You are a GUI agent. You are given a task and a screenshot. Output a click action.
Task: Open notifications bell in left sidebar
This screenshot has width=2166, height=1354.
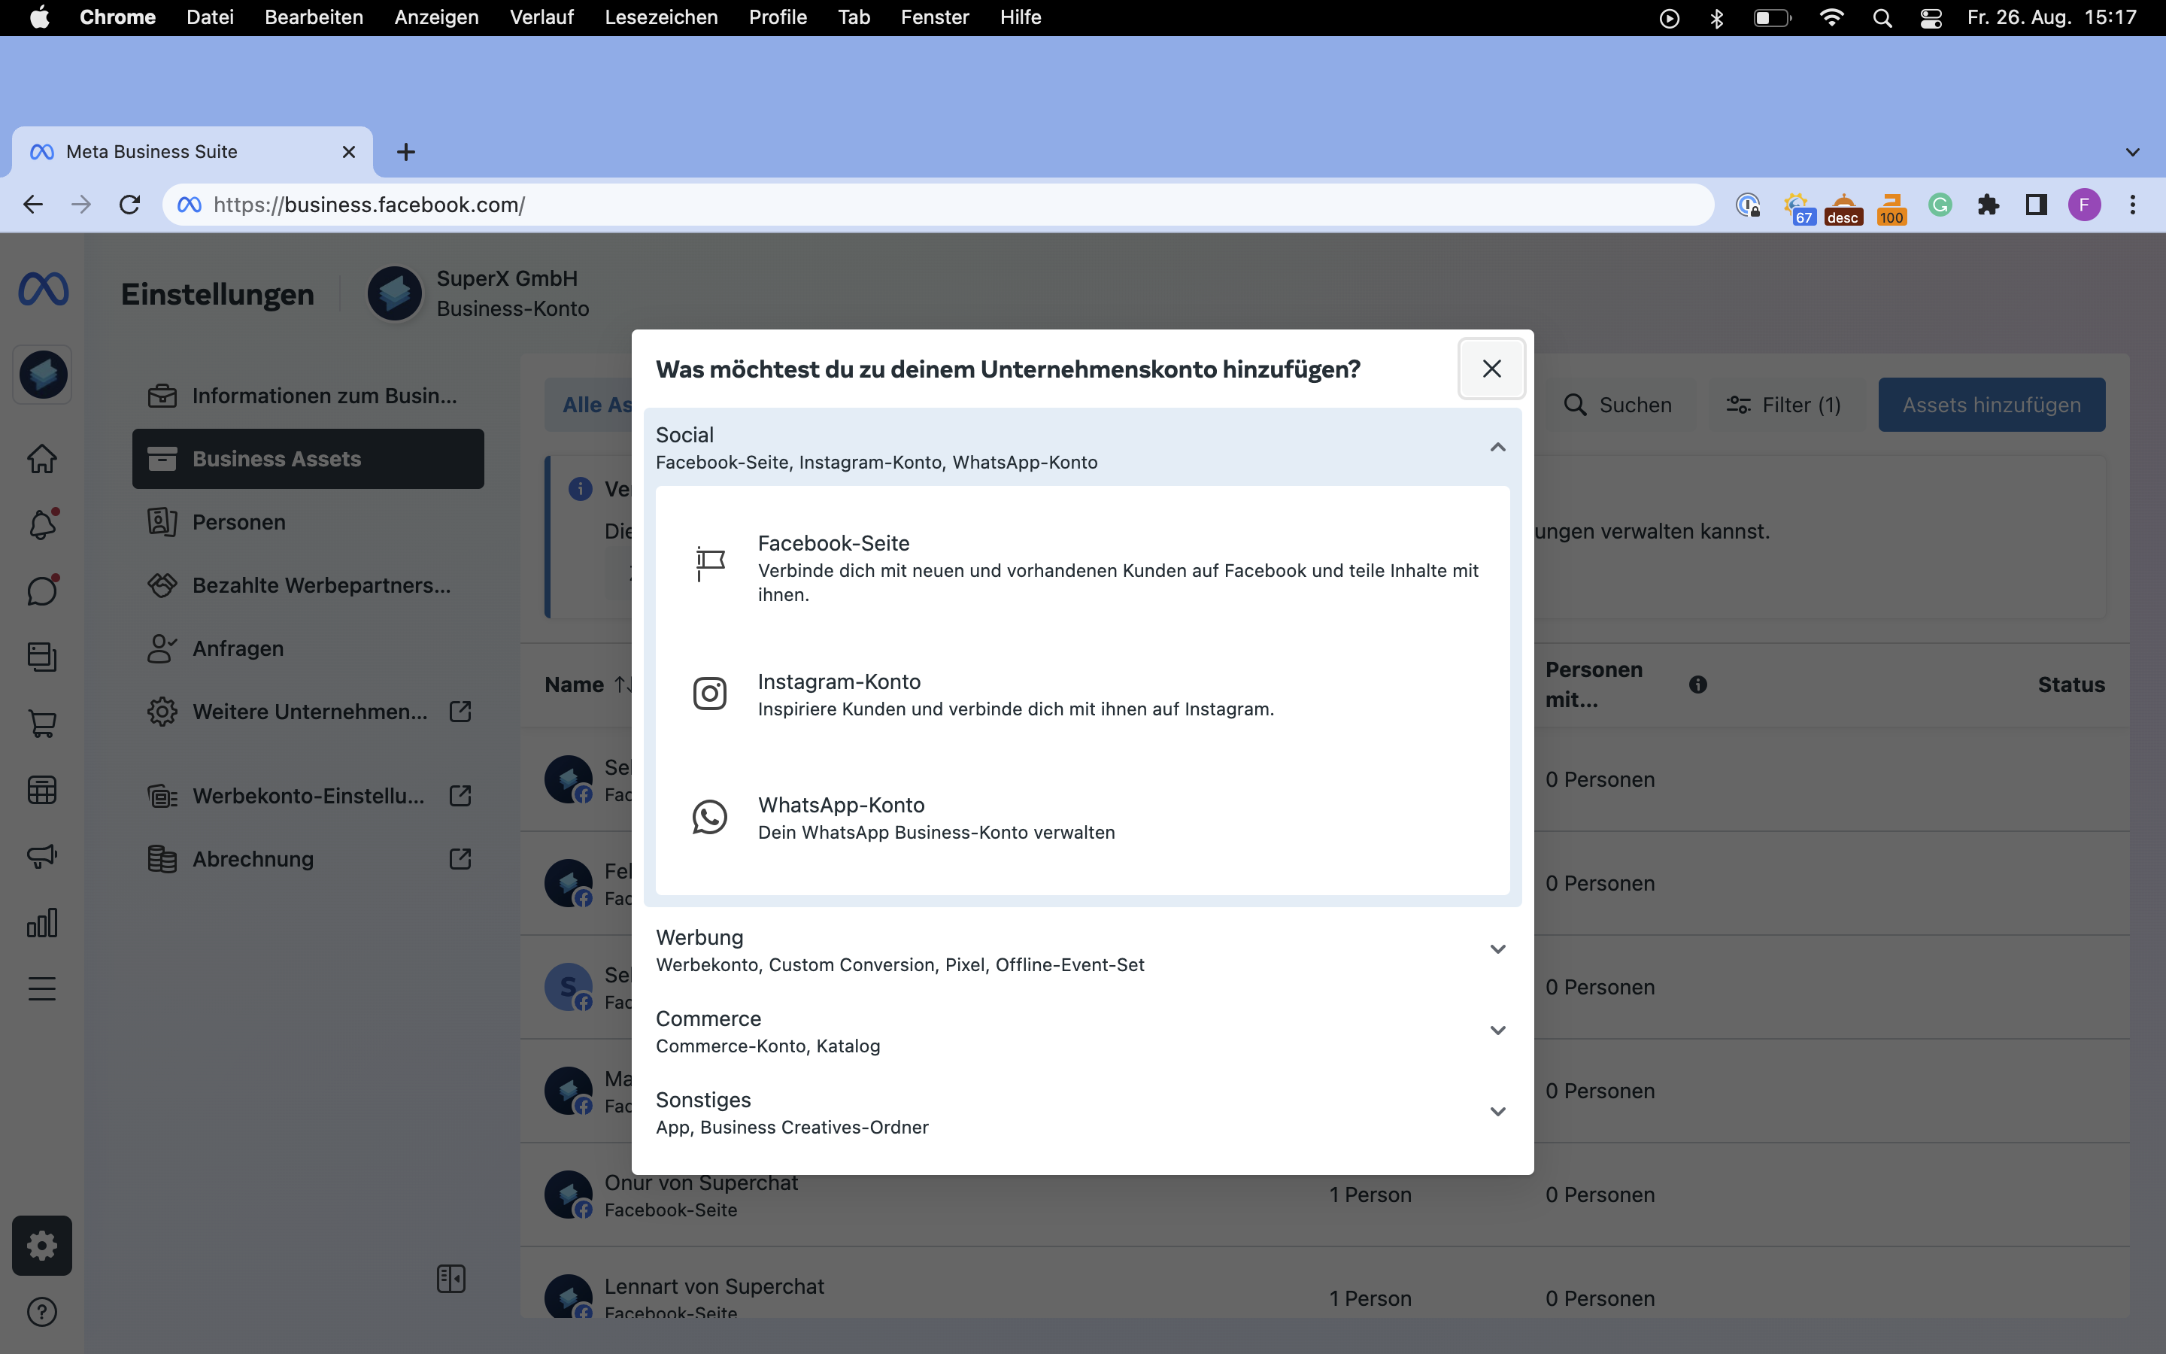pos(42,524)
